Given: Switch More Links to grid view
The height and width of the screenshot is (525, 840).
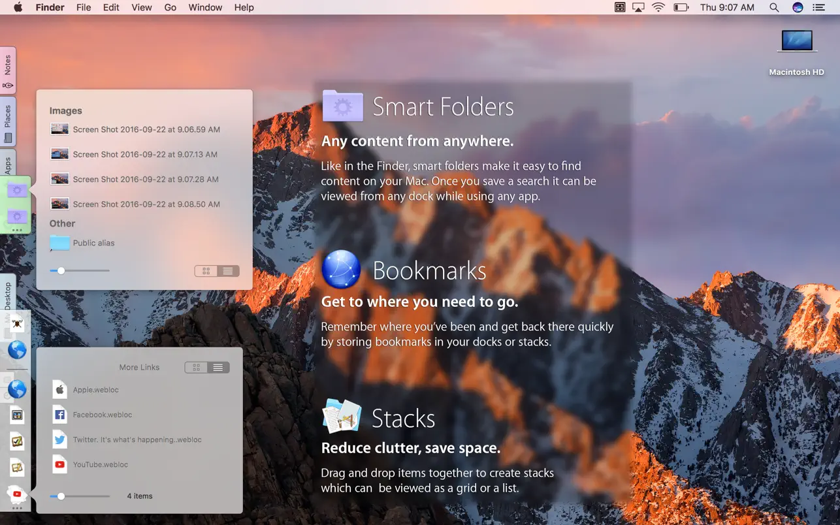Looking at the screenshot, I should [x=196, y=368].
